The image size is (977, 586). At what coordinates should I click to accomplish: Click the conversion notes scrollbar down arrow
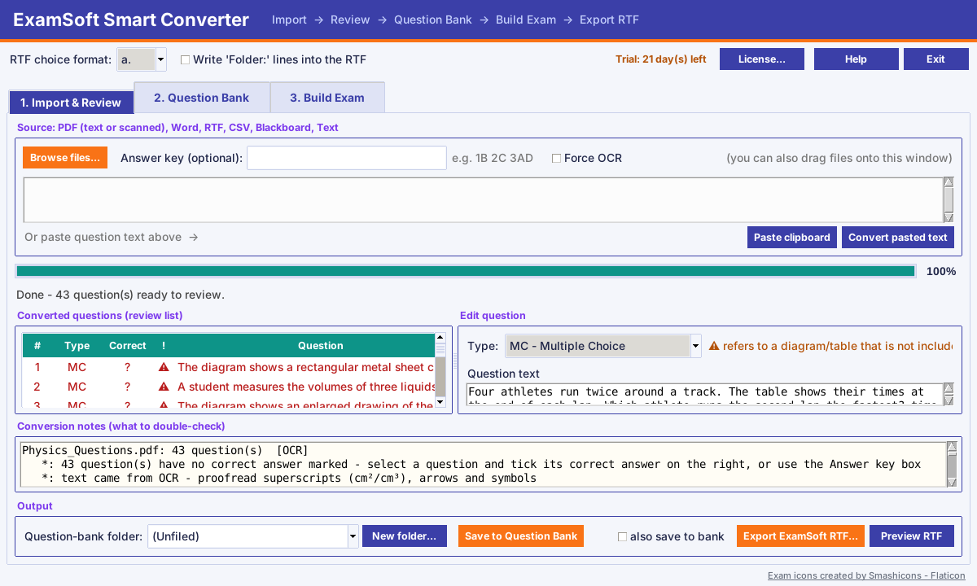pos(950,482)
